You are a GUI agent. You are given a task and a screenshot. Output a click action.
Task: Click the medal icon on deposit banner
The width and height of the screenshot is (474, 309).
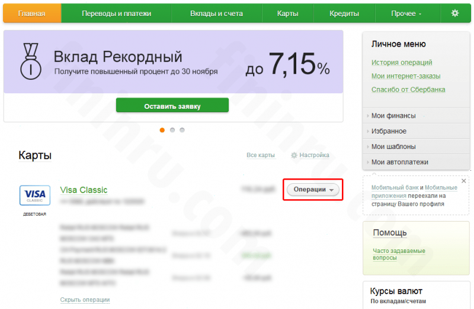(x=31, y=61)
